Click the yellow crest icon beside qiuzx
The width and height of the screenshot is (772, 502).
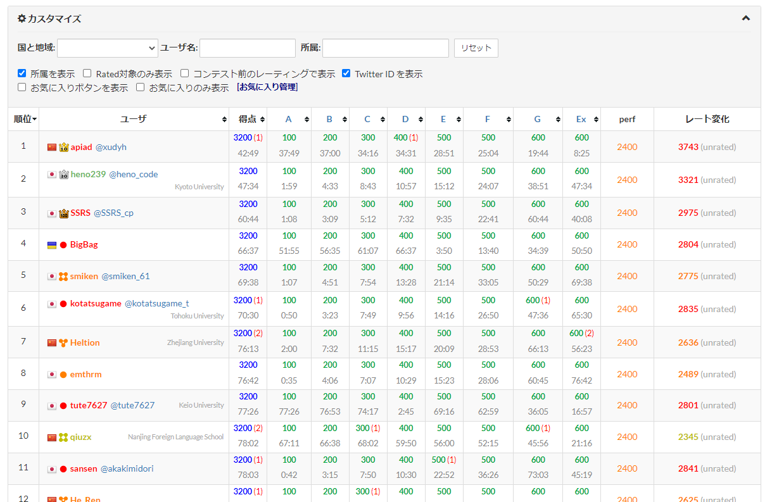coord(63,437)
